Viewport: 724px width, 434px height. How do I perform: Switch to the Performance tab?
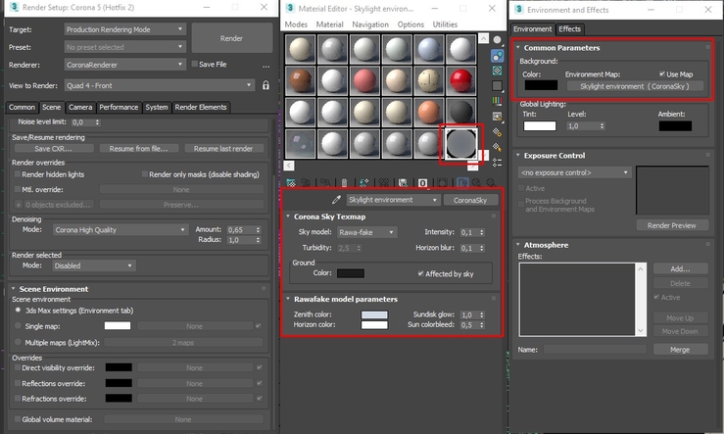118,107
